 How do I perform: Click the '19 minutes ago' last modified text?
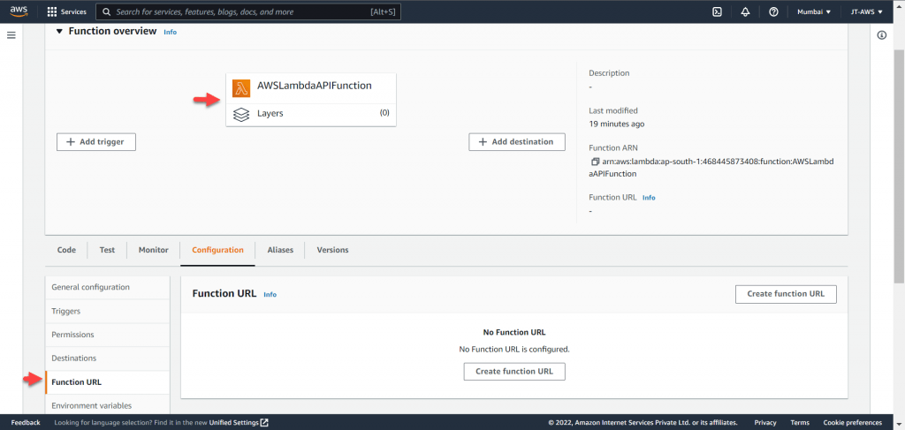[616, 124]
